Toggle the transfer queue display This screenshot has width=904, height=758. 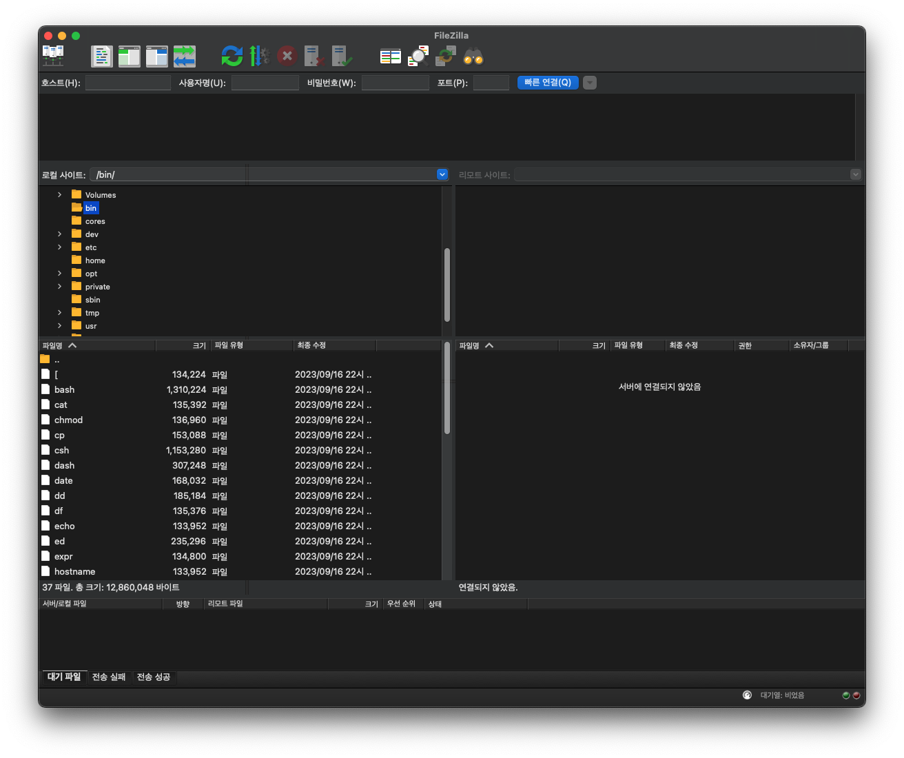click(x=184, y=56)
